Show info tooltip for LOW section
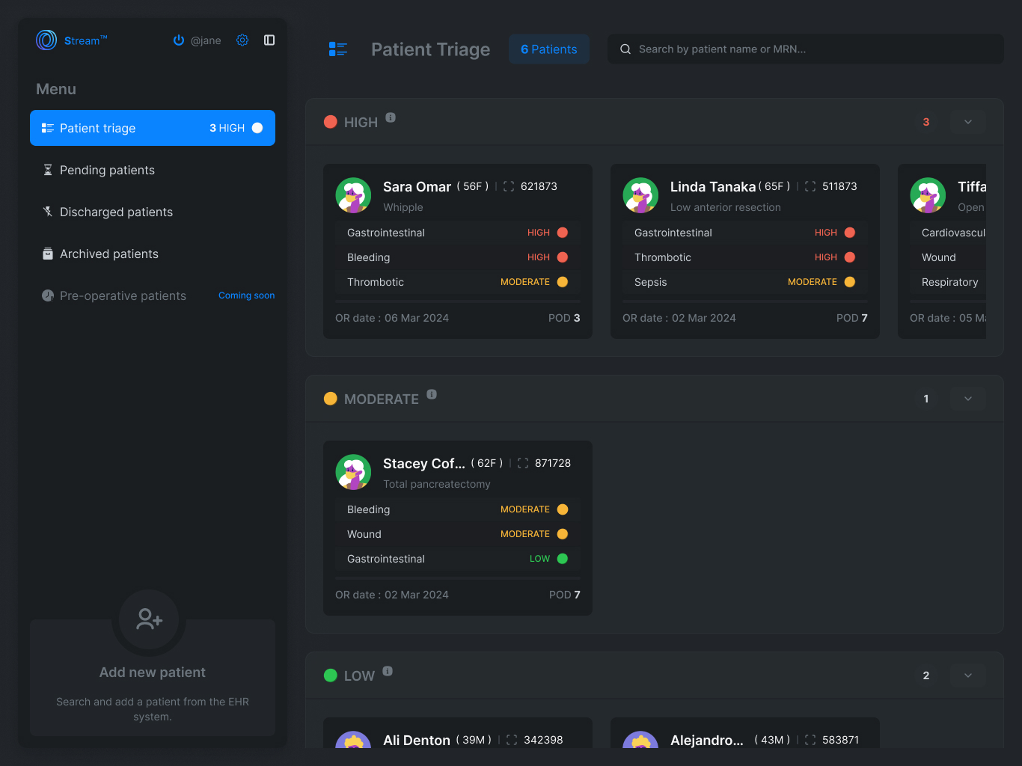Image resolution: width=1022 pixels, height=766 pixels. (x=388, y=671)
